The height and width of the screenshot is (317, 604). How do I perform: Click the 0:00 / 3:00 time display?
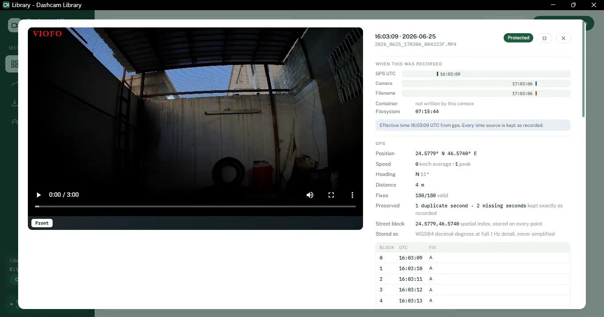tap(64, 195)
